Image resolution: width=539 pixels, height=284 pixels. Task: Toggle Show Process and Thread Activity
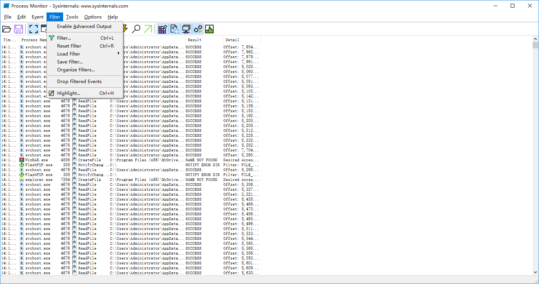pos(198,29)
